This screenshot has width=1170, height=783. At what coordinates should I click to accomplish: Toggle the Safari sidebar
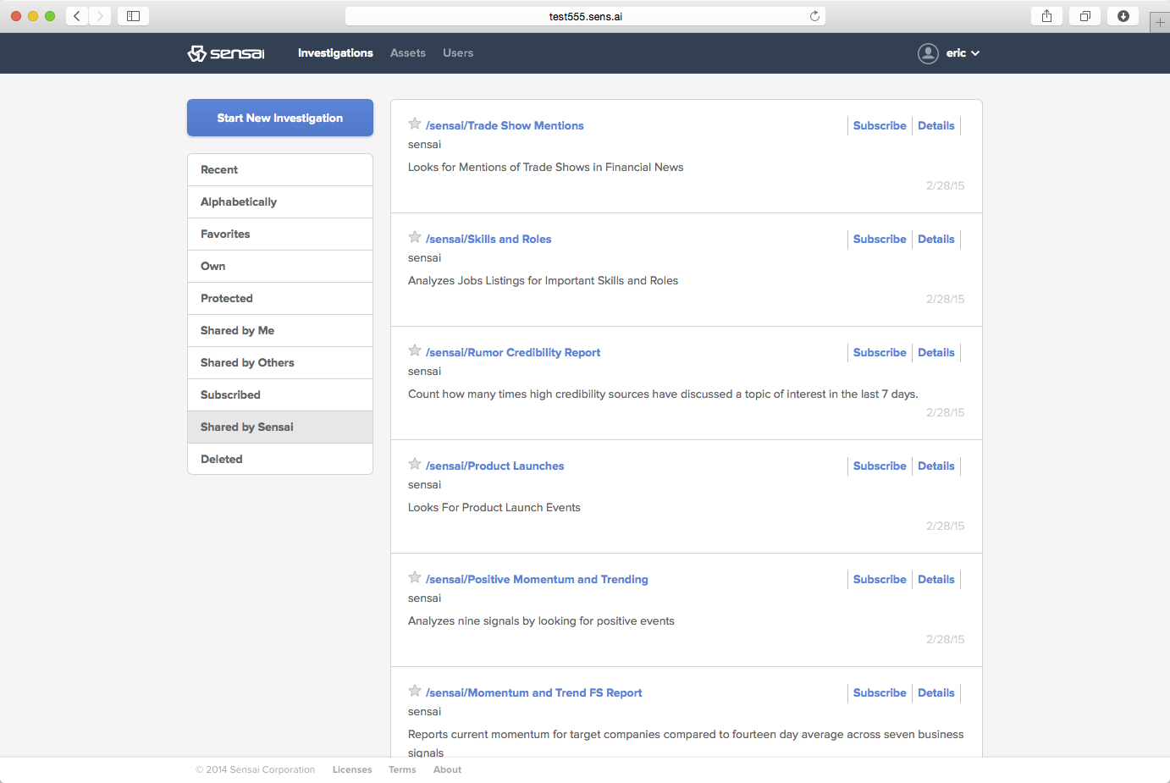tap(133, 16)
